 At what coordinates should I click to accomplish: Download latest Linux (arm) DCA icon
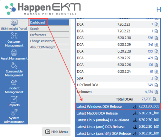[x=135, y=127]
